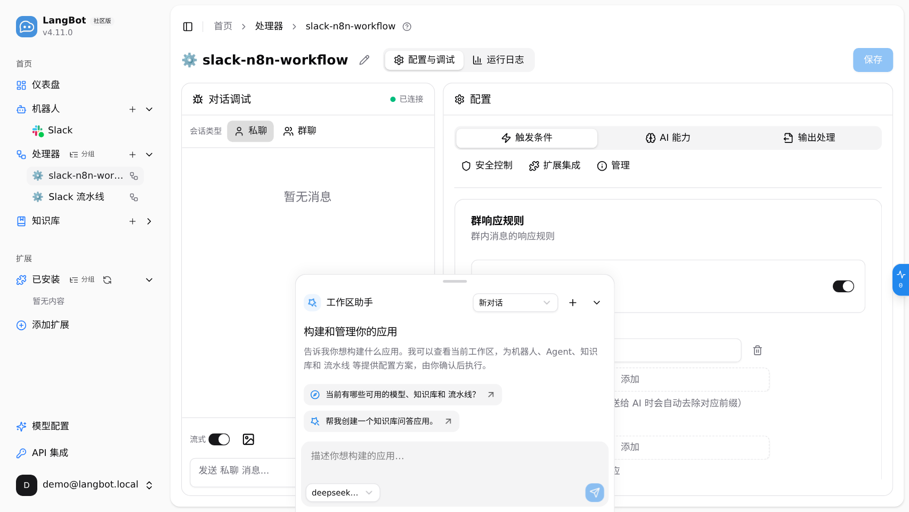
Task: Send message in 工作区助手 panel
Action: pos(595,493)
